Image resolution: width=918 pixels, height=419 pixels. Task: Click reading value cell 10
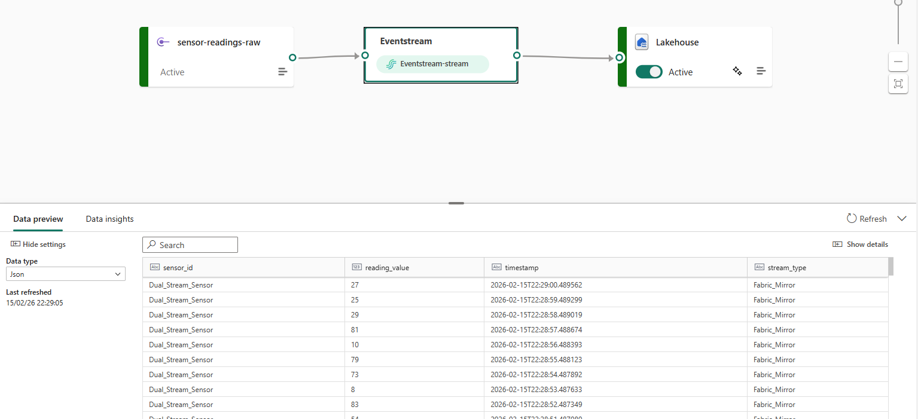tap(414, 345)
